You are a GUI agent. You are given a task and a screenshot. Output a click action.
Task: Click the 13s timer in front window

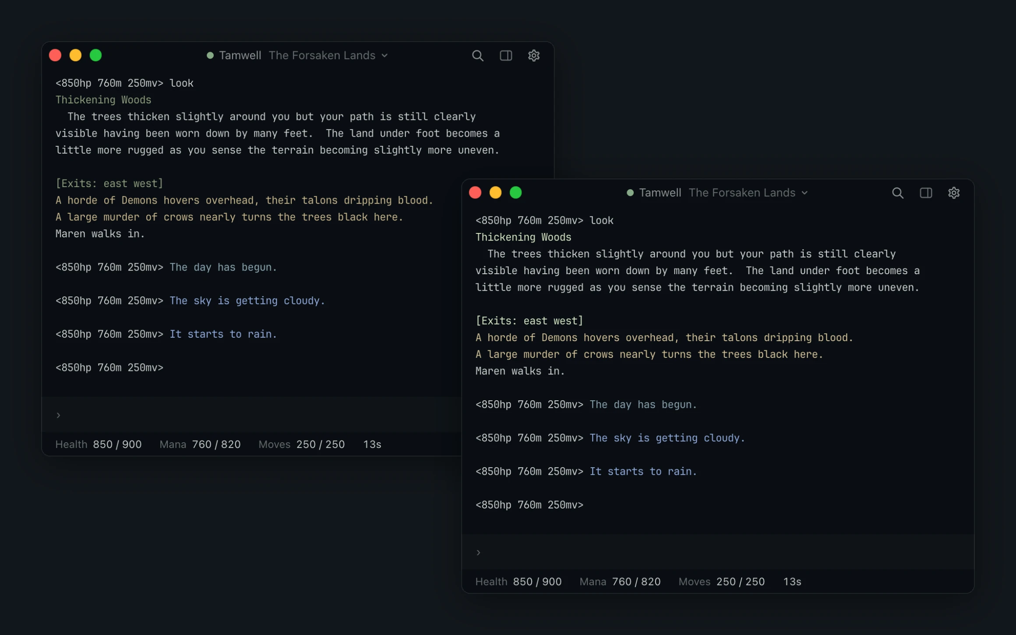point(792,582)
